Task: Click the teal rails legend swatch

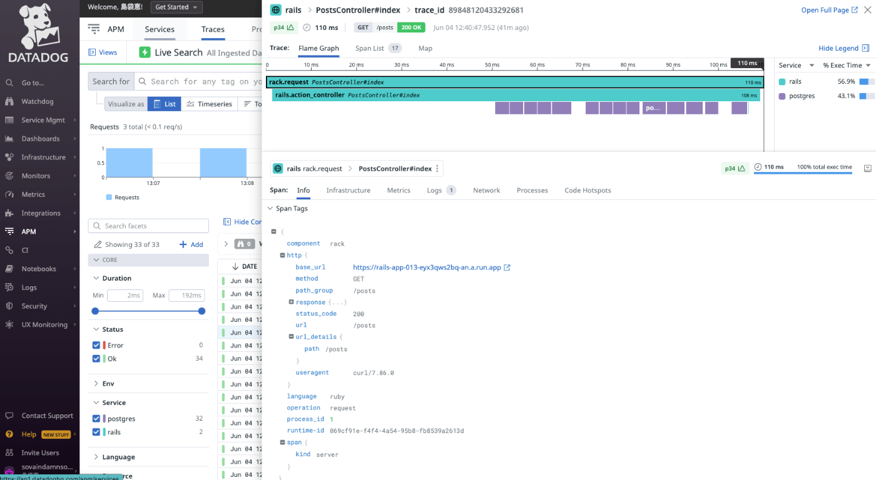Action: click(782, 82)
